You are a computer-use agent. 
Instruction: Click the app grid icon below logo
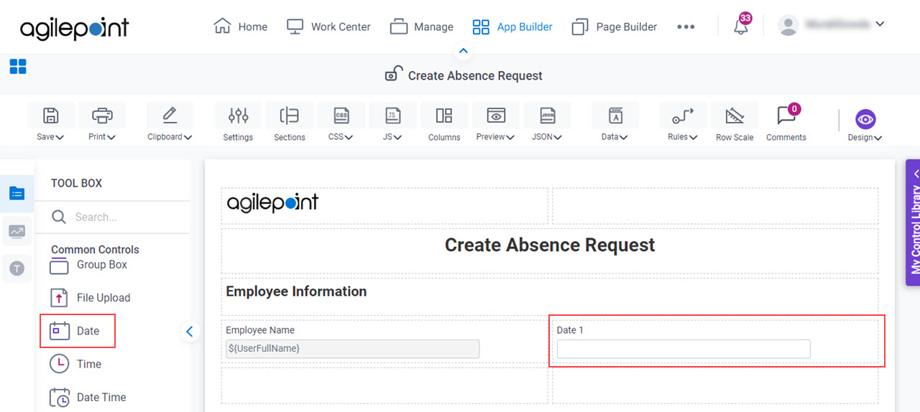tap(18, 67)
